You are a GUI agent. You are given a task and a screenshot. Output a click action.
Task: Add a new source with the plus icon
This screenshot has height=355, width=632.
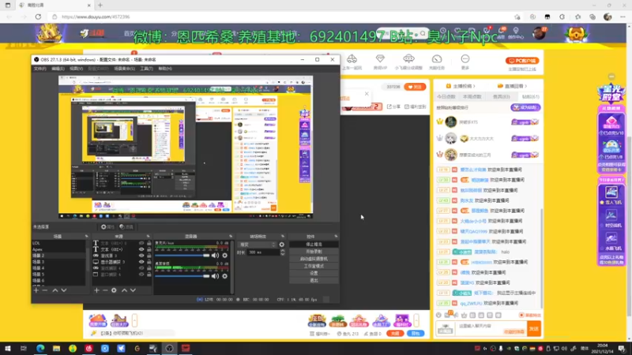(96, 290)
